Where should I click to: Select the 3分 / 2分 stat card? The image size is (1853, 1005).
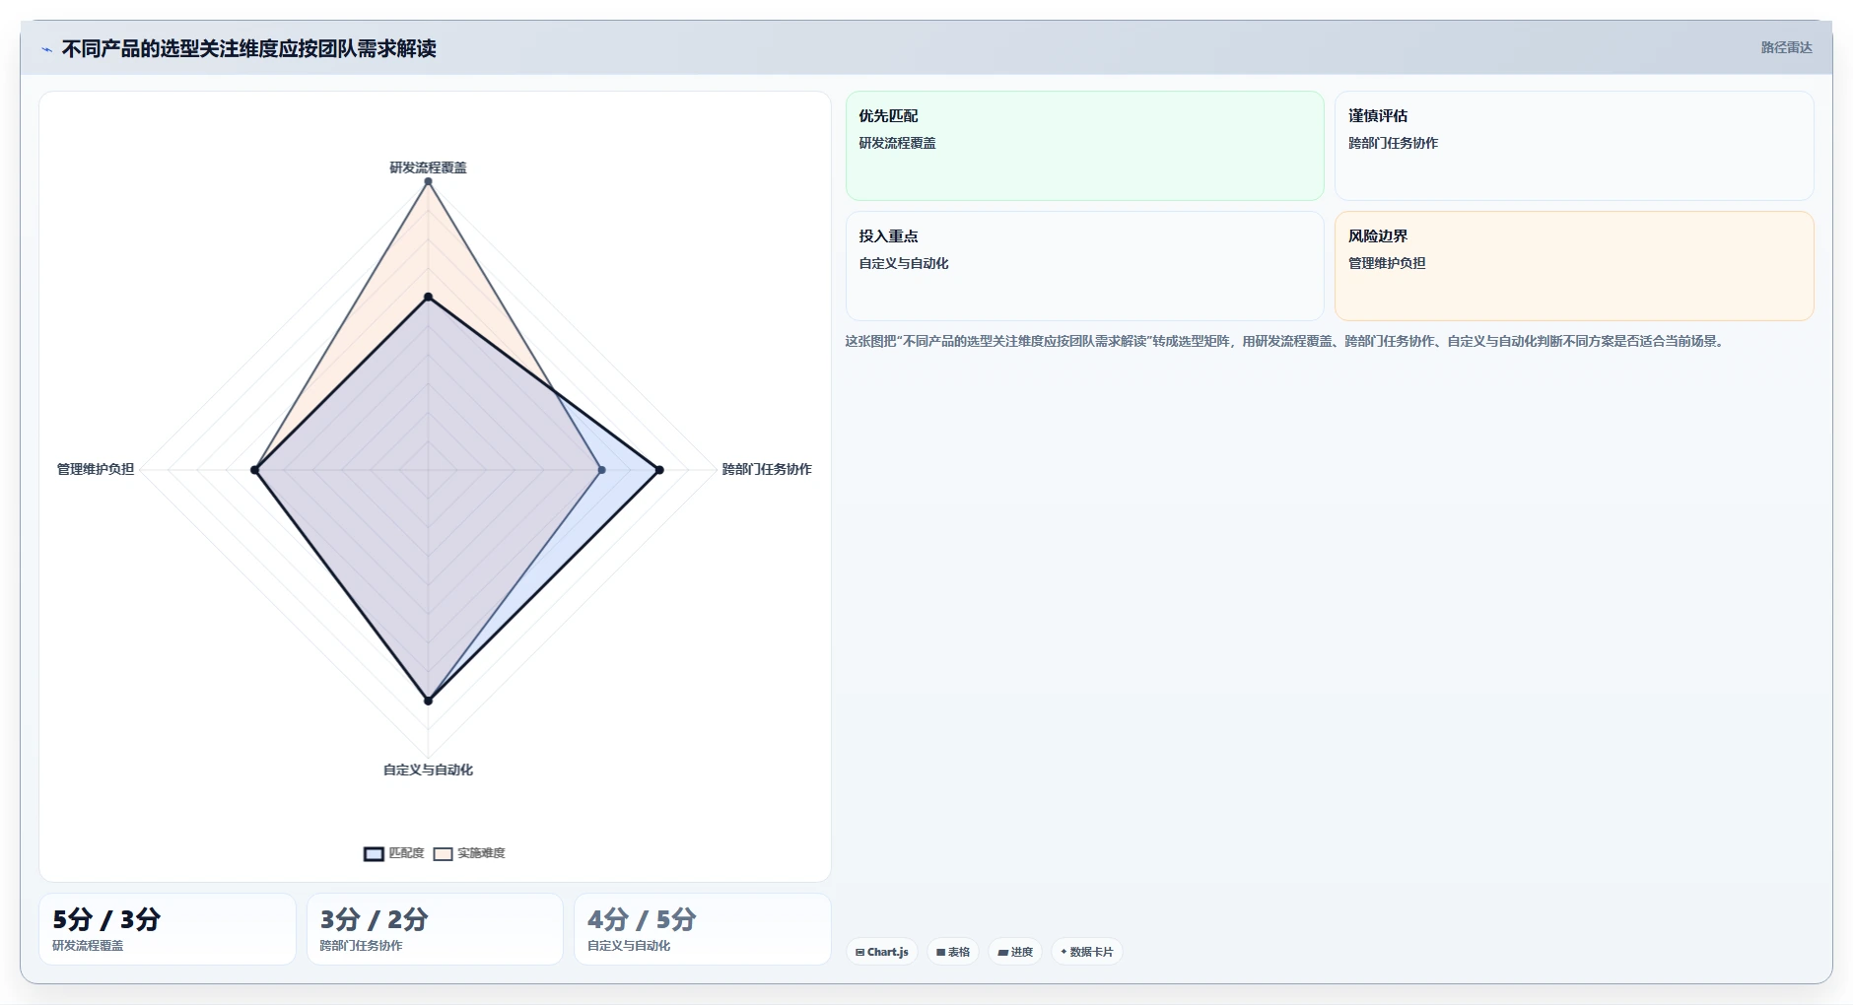(435, 929)
